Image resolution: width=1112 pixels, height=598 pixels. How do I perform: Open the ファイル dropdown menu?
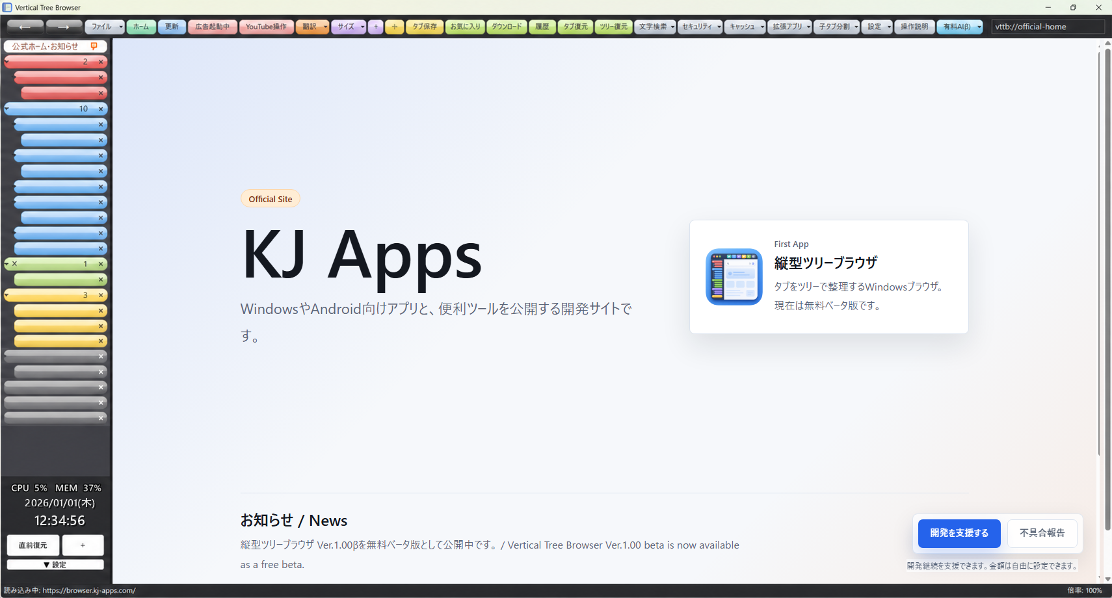(x=105, y=27)
